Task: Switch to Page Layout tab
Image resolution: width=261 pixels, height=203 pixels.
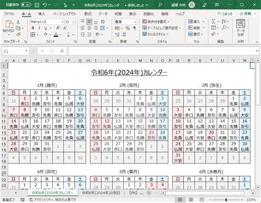Action: (64, 14)
